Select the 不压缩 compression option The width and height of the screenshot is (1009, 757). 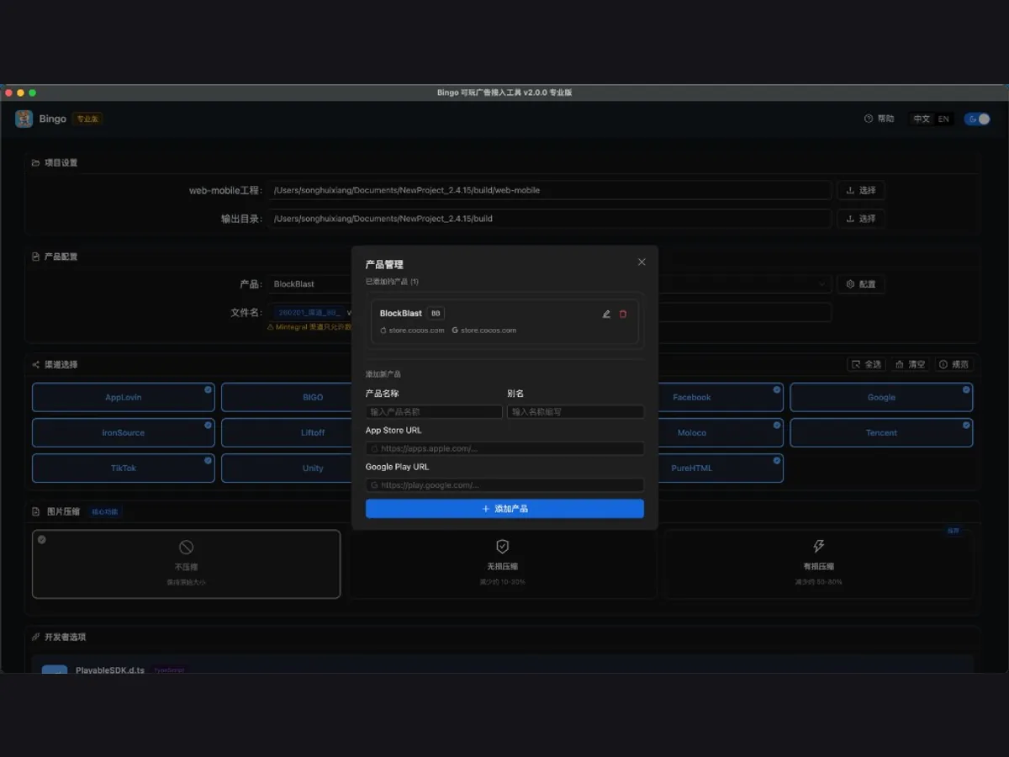[186, 564]
